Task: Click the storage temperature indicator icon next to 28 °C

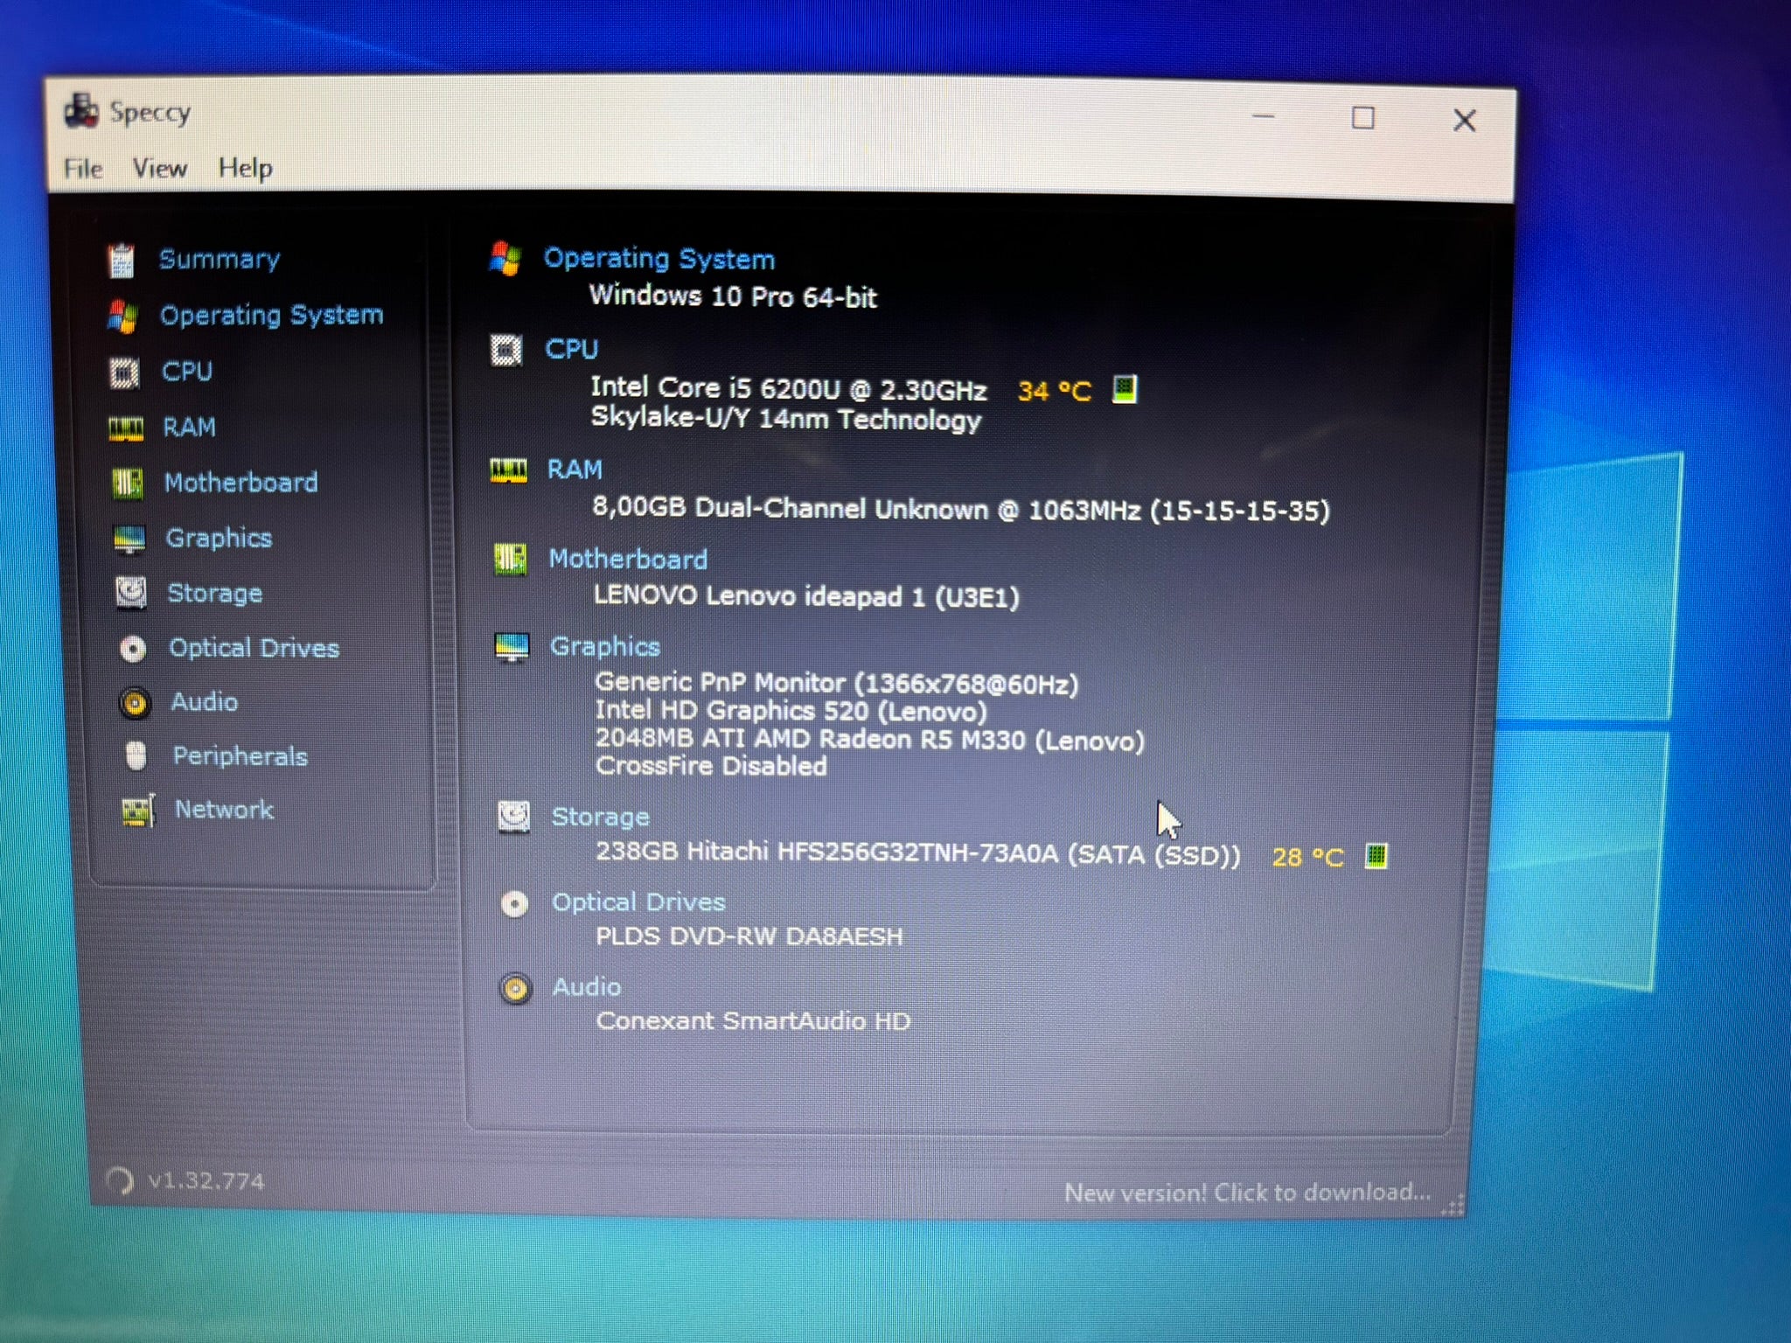Action: 1376,856
